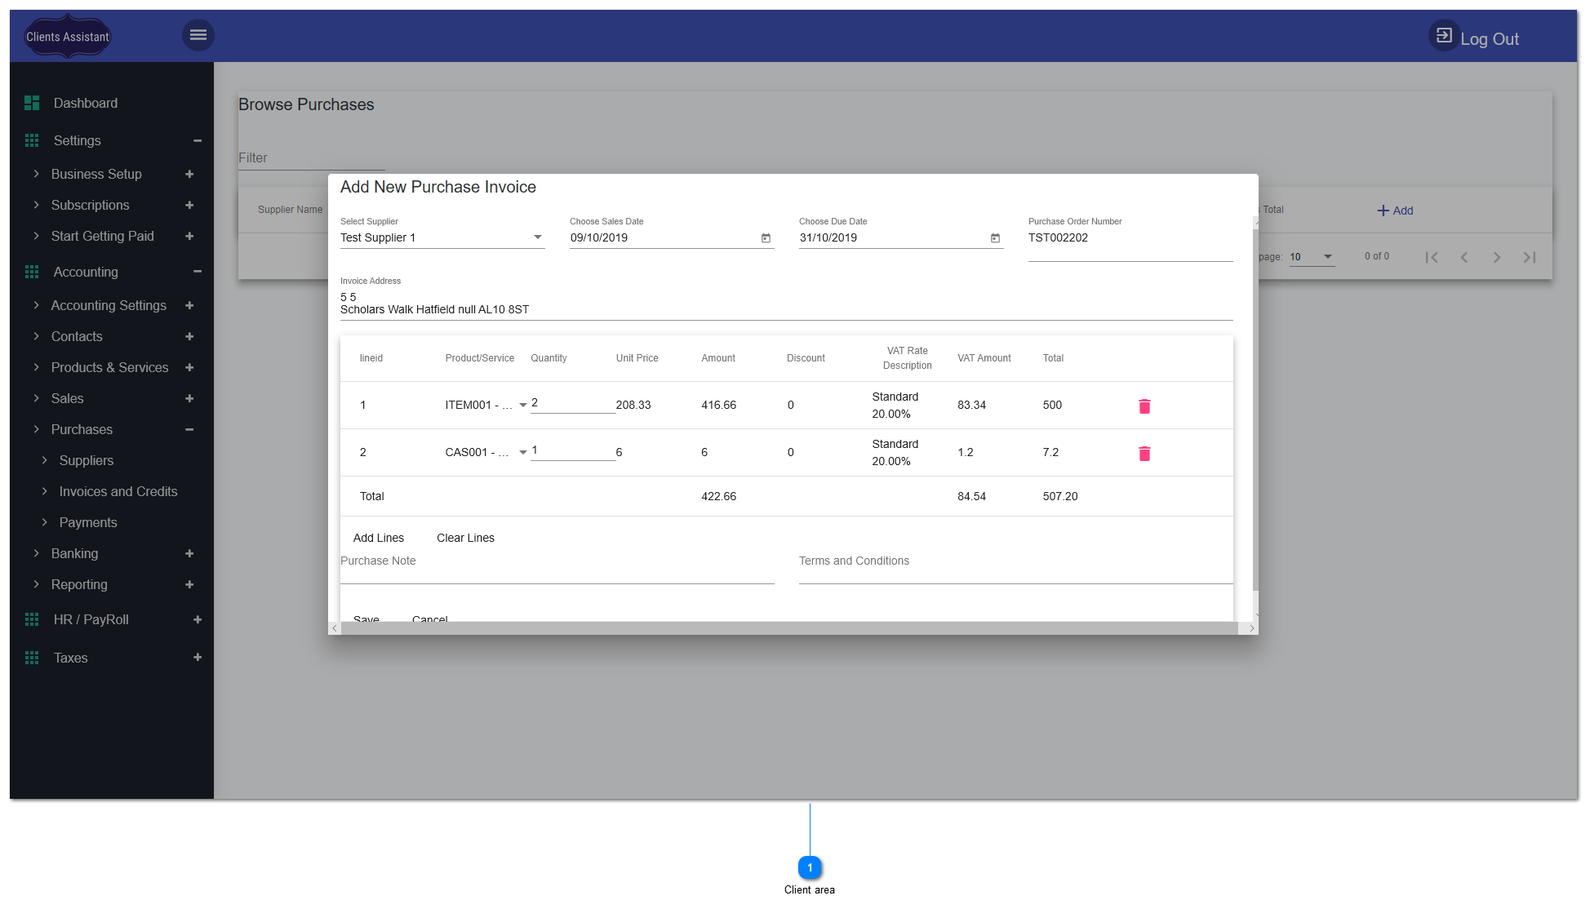Image resolution: width=1590 pixels, height=909 pixels.
Task: Open the Due Date calendar picker
Action: pos(995,237)
